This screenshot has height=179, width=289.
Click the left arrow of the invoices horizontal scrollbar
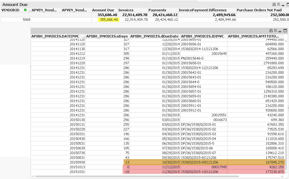pos(33,176)
